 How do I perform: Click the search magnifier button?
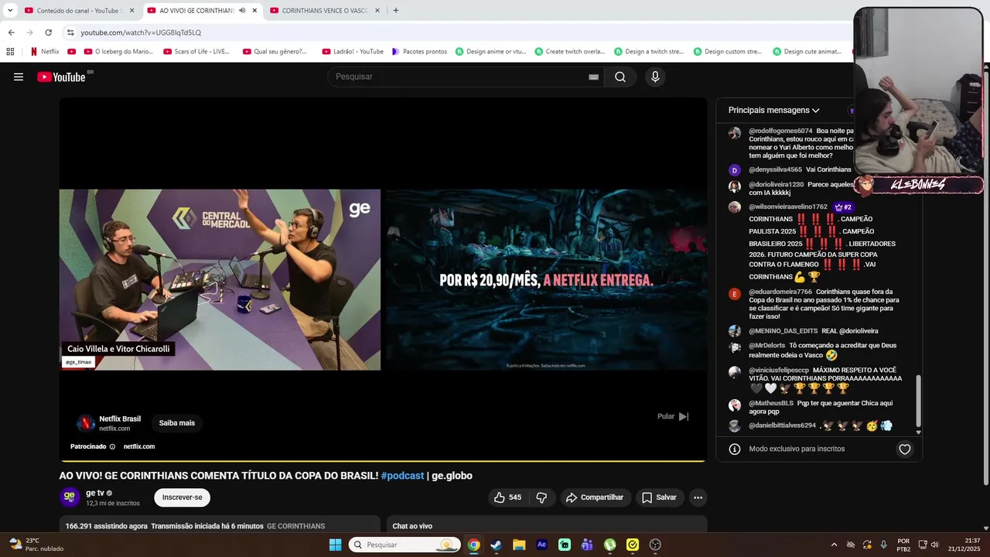620,77
